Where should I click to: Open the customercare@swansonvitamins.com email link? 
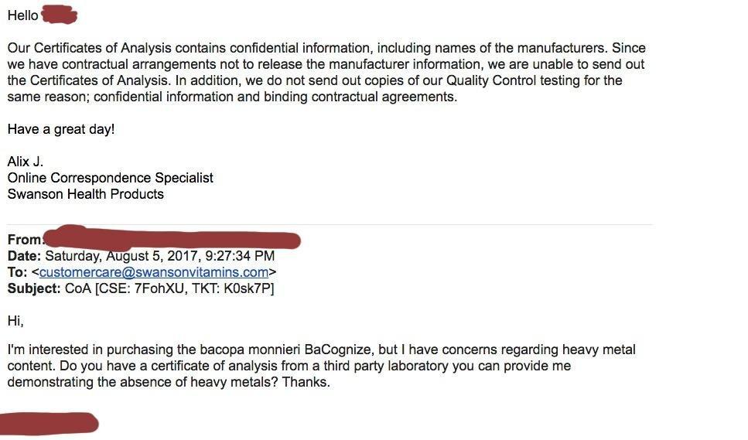pyautogui.click(x=154, y=272)
